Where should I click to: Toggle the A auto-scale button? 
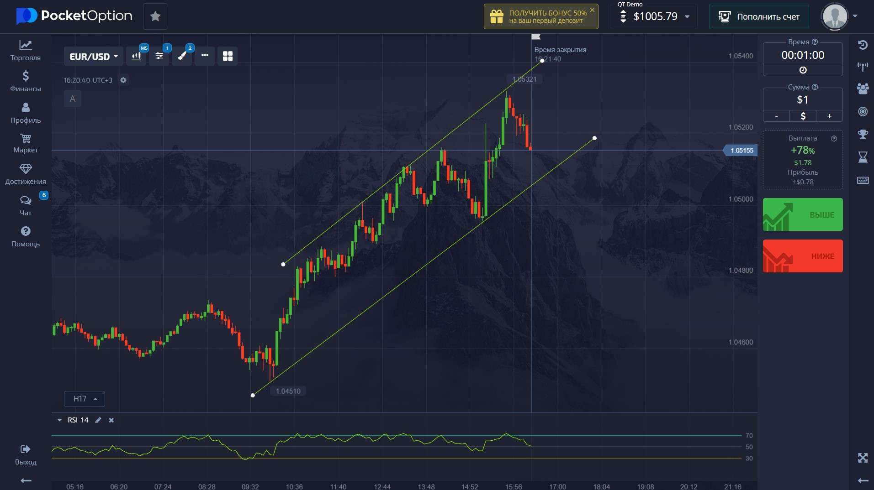point(72,99)
